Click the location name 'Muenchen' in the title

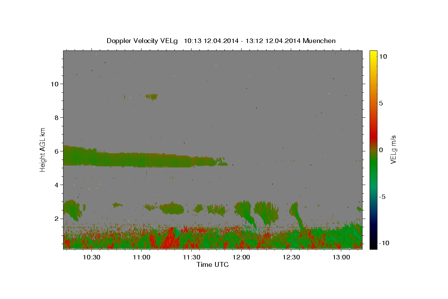click(319, 41)
